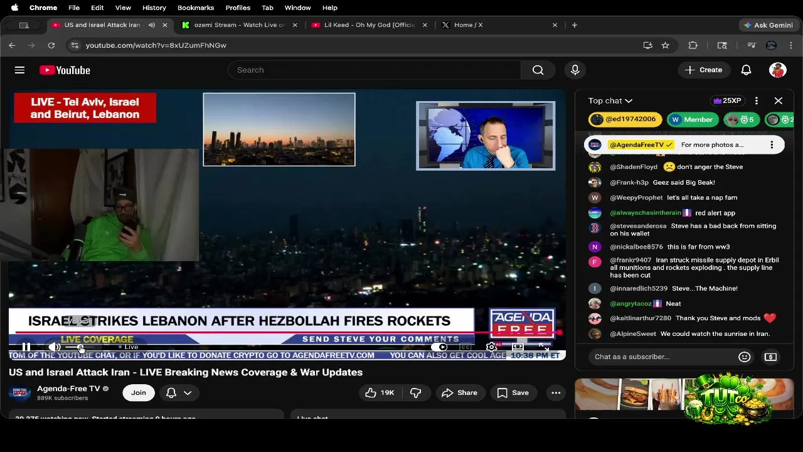Open the Agenda-Free TV channel name
Image resolution: width=803 pixels, height=452 pixels.
click(68, 389)
